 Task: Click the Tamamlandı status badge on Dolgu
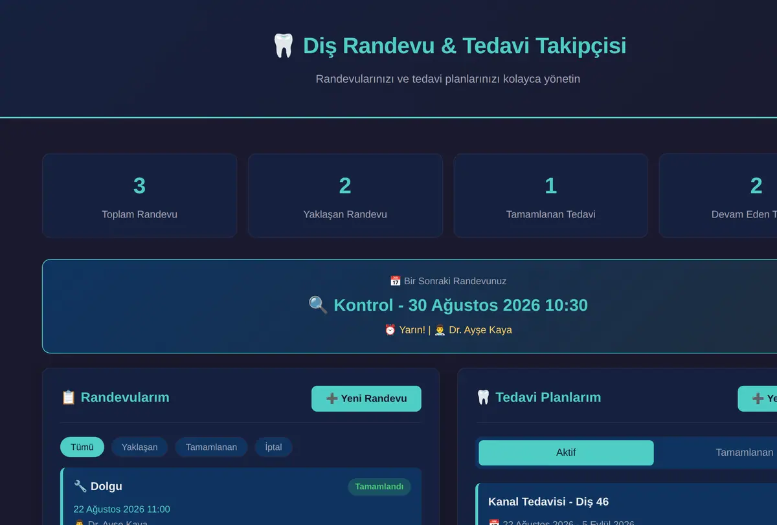pos(379,487)
